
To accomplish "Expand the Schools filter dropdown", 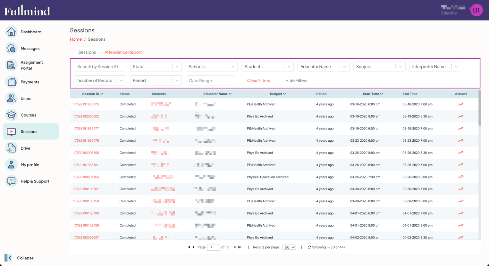I will click(x=211, y=66).
